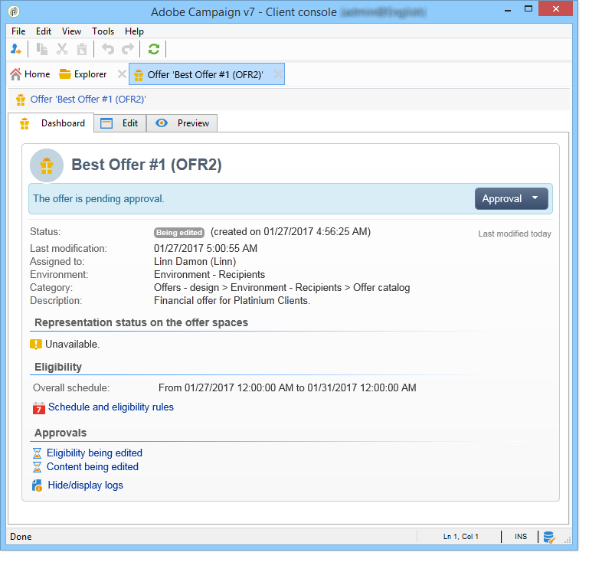Click the '01/27/2017 5:00:55 AM' modification date
The width and height of the screenshot is (602, 572).
click(205, 249)
